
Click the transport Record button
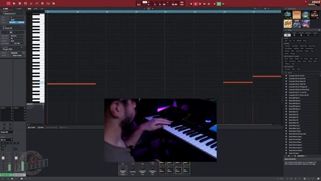[191, 4]
